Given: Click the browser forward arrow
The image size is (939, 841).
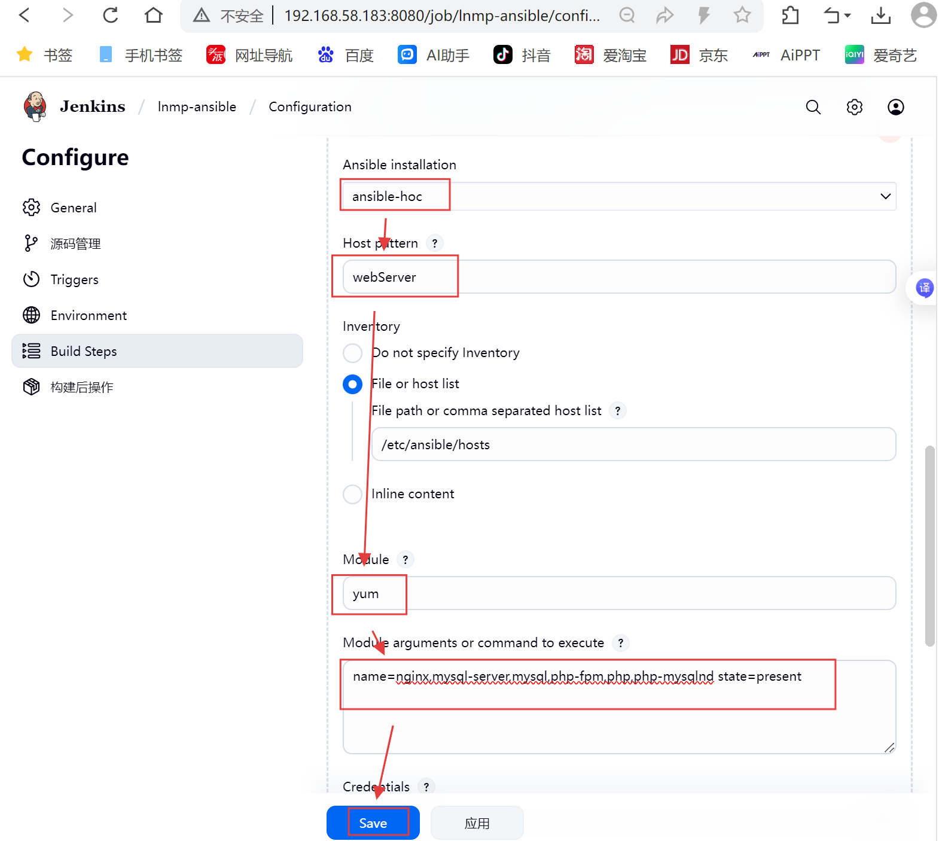Looking at the screenshot, I should [68, 15].
